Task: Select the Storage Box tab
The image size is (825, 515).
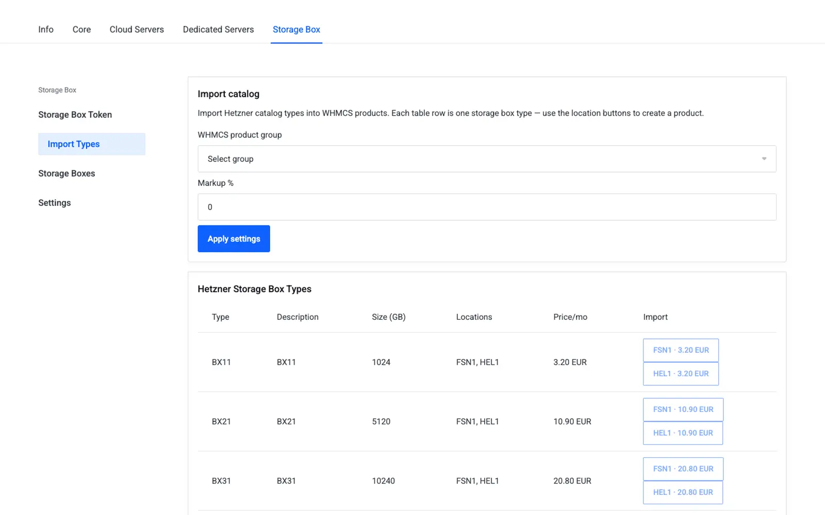Action: click(x=296, y=29)
